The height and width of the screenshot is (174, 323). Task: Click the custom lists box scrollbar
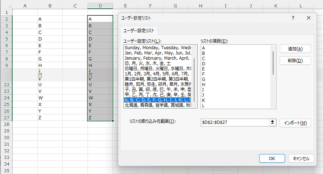[194, 76]
